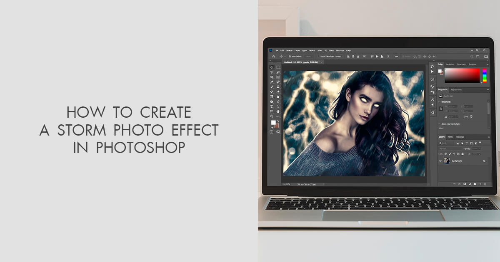Open the Opacity dropdown
Screen dimensions: 500x262
tap(480, 148)
